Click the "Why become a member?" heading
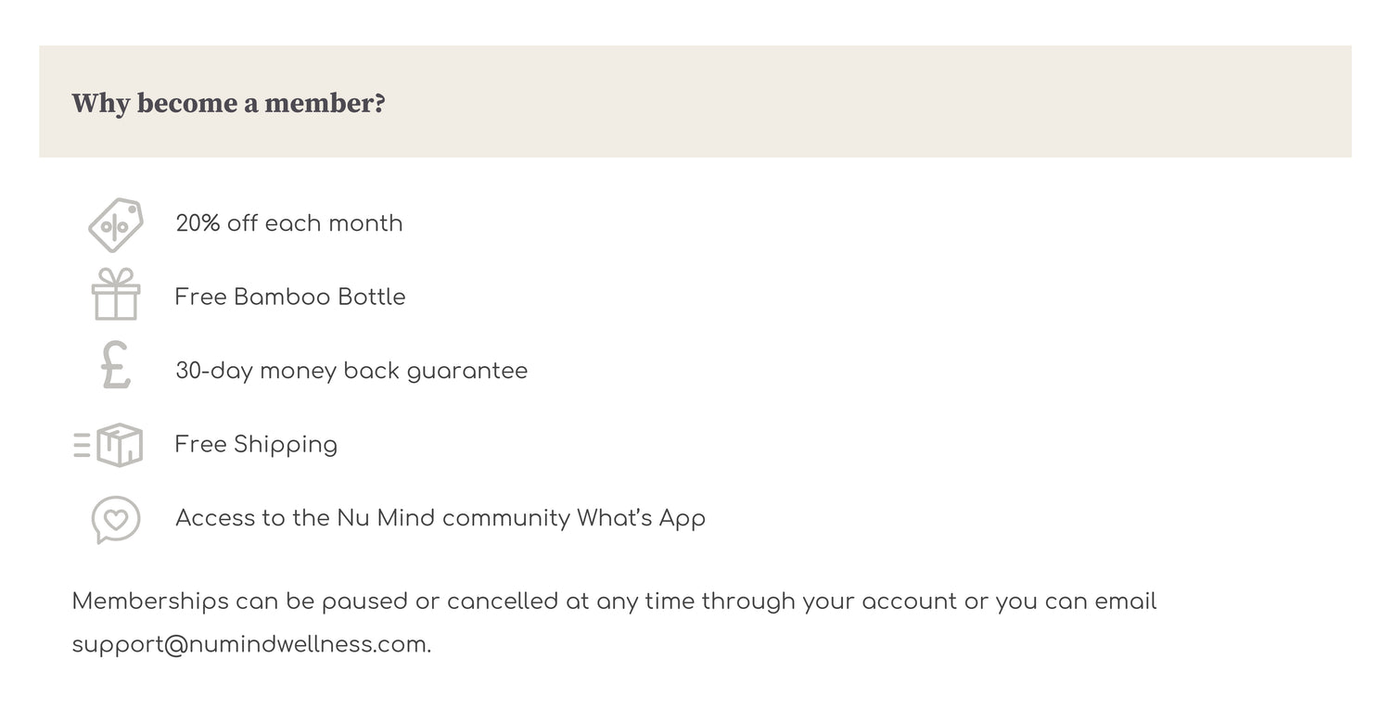The width and height of the screenshot is (1391, 709). 228,103
